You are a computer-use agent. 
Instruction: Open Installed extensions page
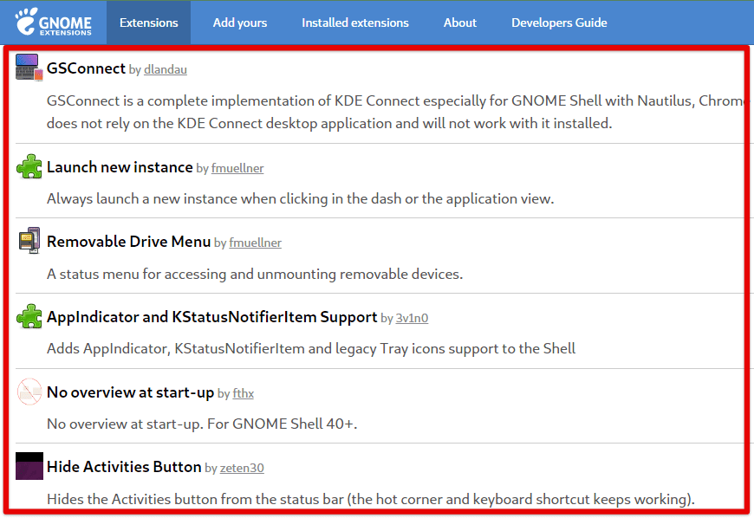click(355, 23)
